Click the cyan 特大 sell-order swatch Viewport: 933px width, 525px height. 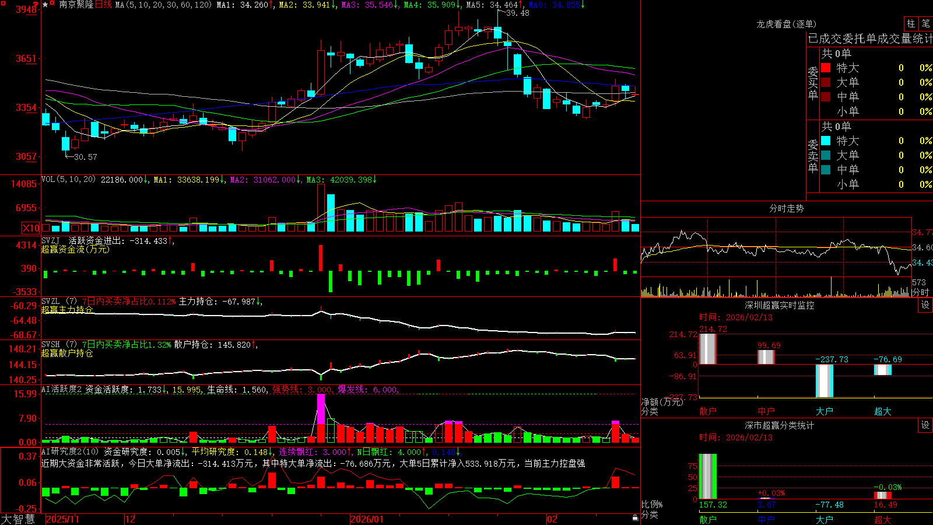tap(826, 141)
